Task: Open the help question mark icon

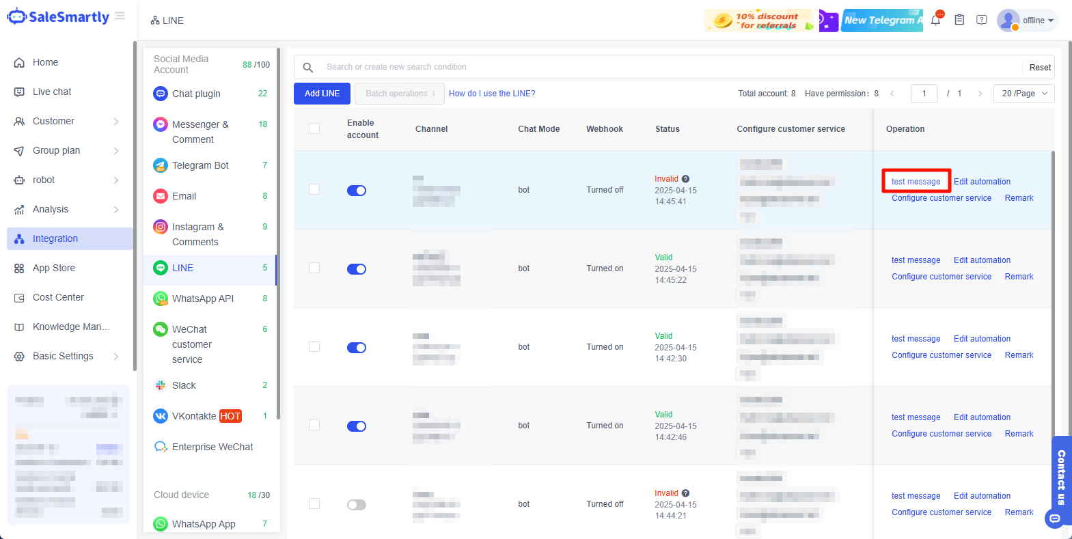Action: tap(981, 20)
